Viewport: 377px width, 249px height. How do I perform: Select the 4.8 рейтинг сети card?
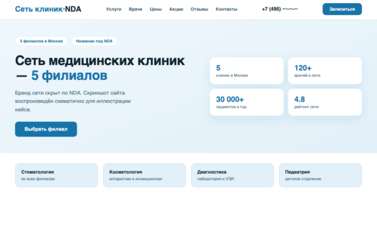point(325,102)
